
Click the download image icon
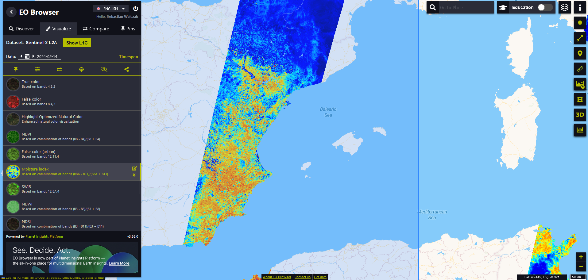(580, 84)
